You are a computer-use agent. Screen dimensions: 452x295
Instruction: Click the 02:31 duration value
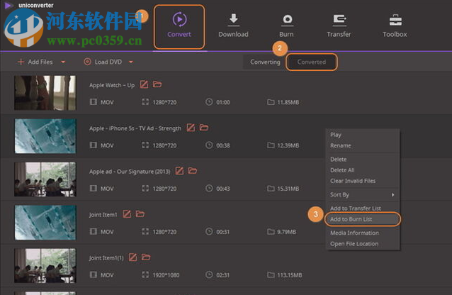[223, 275]
